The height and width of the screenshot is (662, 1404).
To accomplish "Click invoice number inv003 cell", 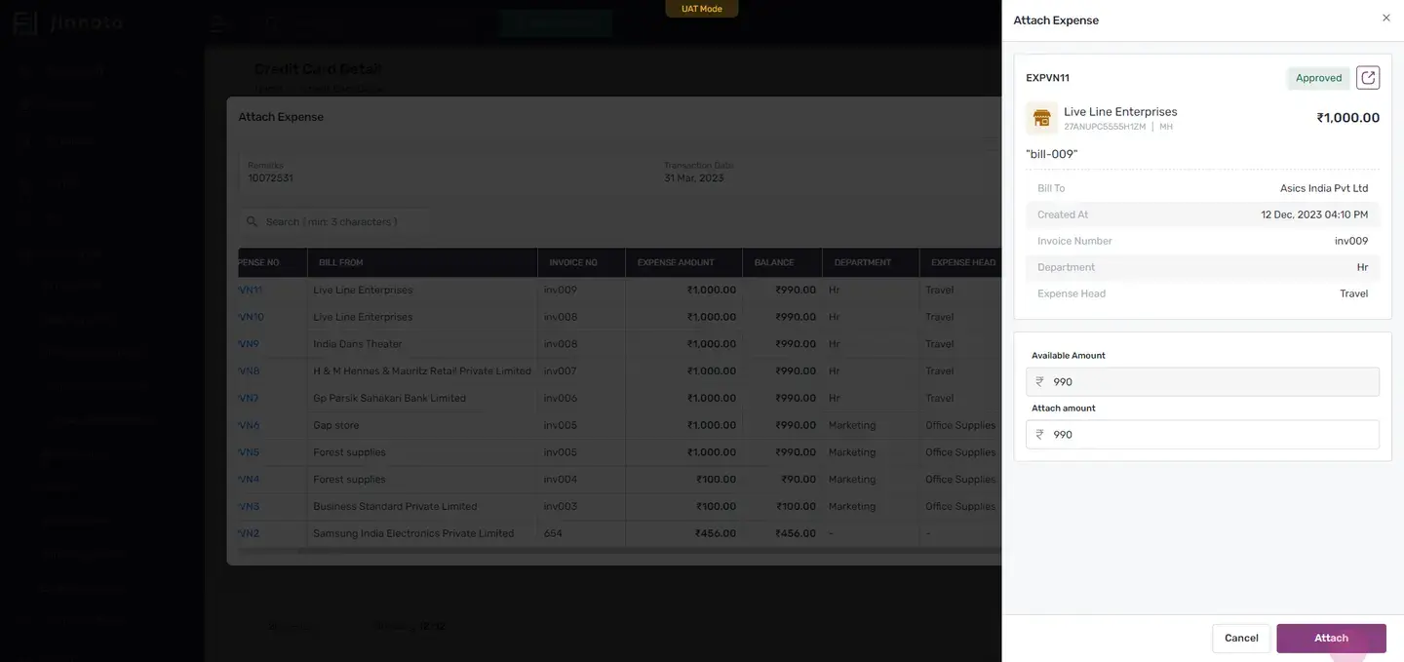I will tap(561, 507).
